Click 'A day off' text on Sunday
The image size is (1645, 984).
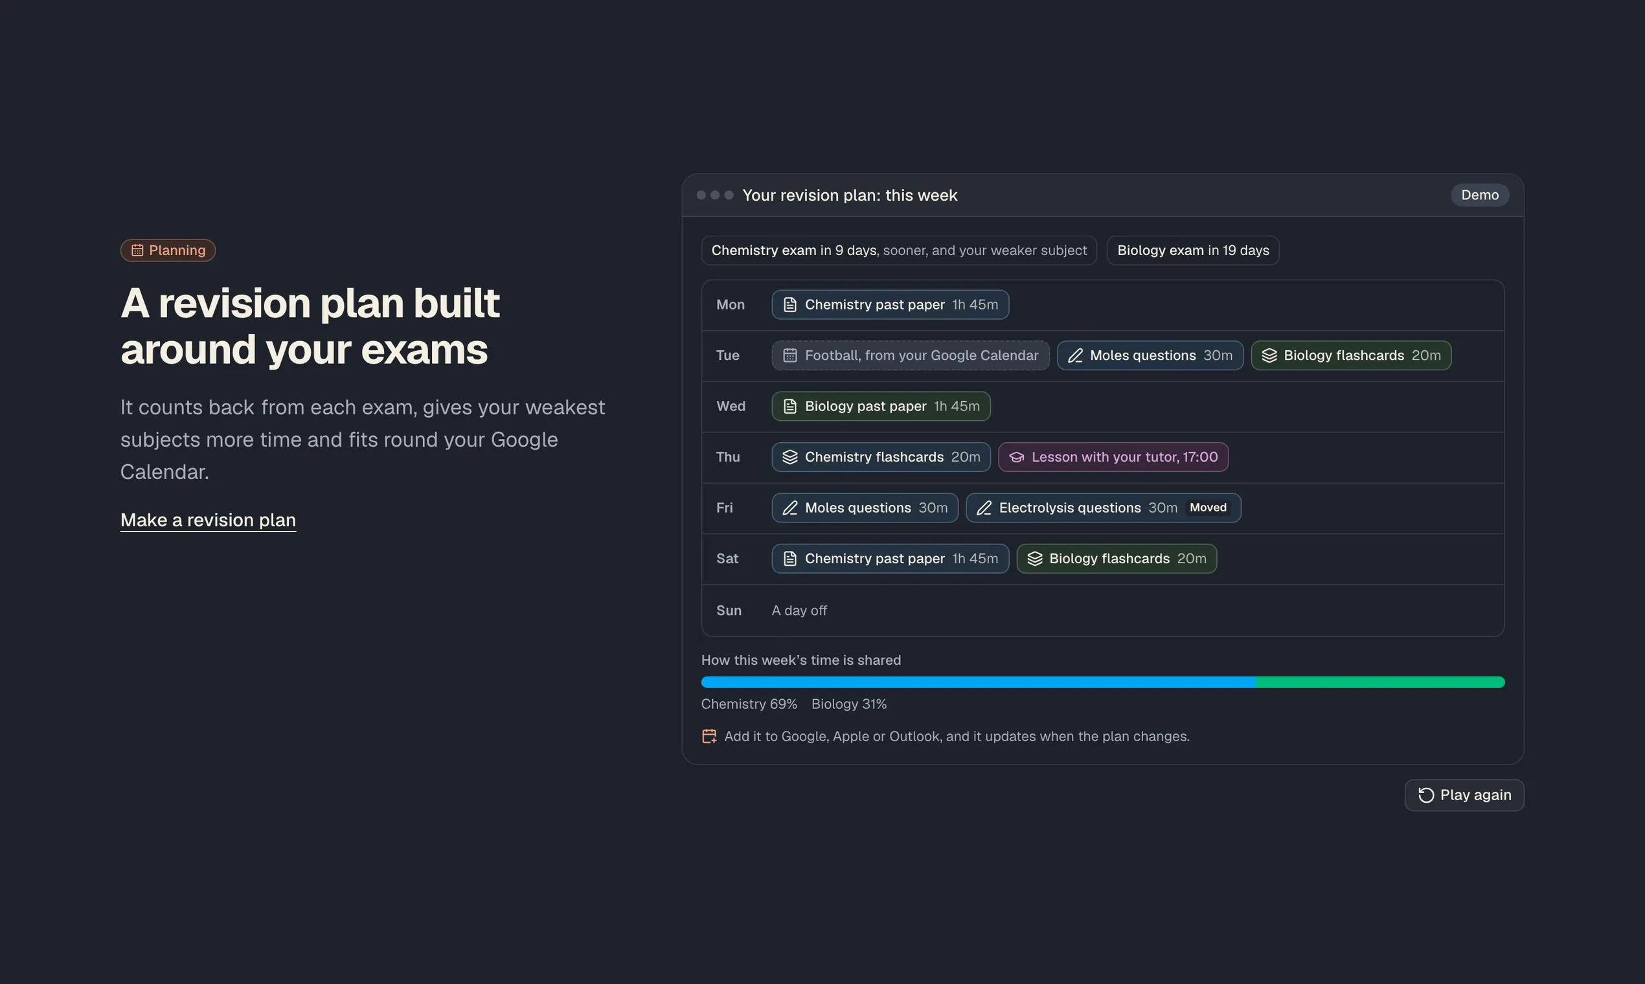pos(799,610)
